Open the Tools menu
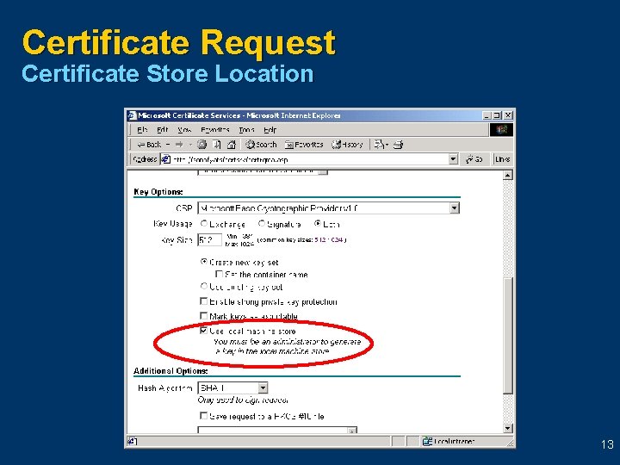The height and width of the screenshot is (465, 620). pos(246,130)
